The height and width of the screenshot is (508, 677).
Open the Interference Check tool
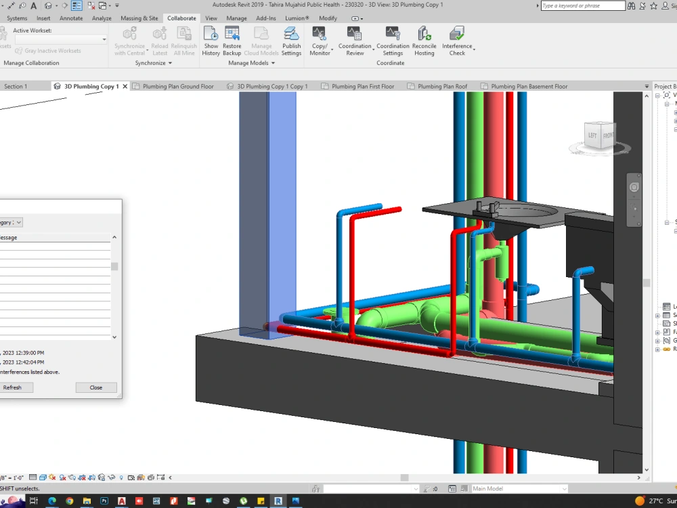point(457,41)
